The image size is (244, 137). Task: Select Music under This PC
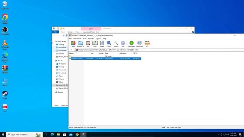60,76
